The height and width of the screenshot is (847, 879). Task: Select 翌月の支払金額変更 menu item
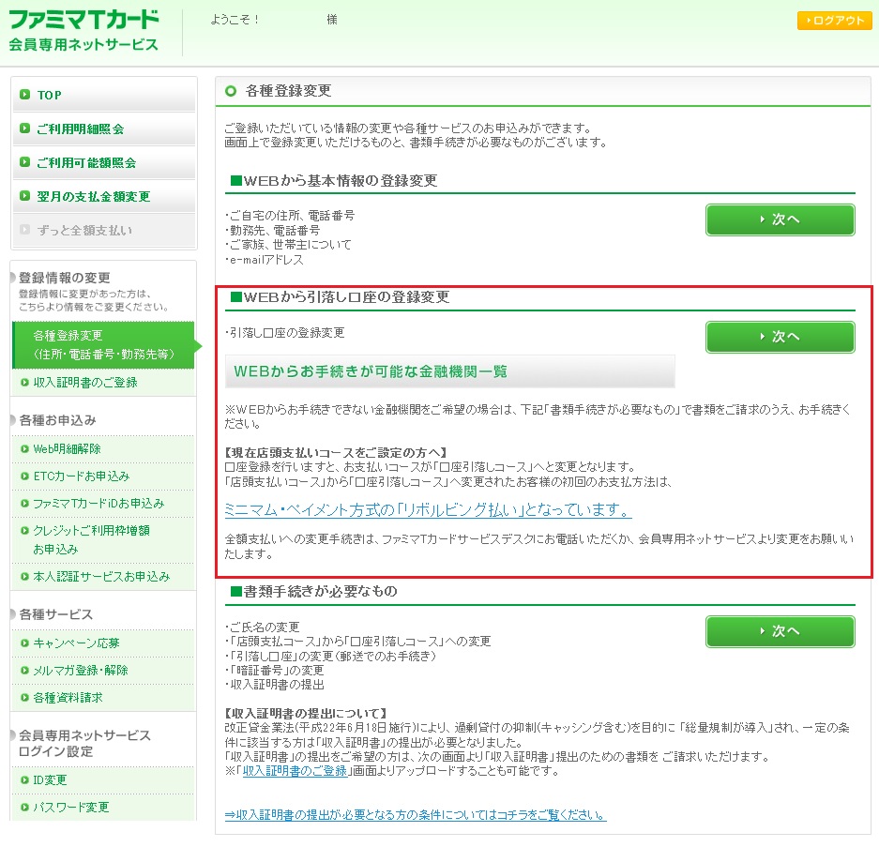[x=104, y=196]
